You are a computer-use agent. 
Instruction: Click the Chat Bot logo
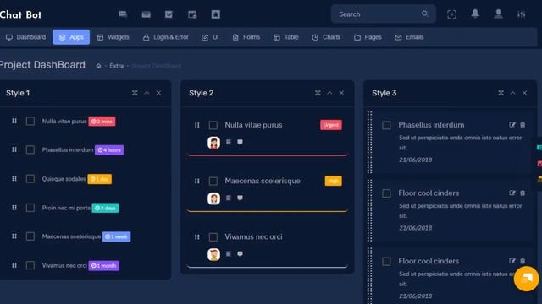(20, 14)
